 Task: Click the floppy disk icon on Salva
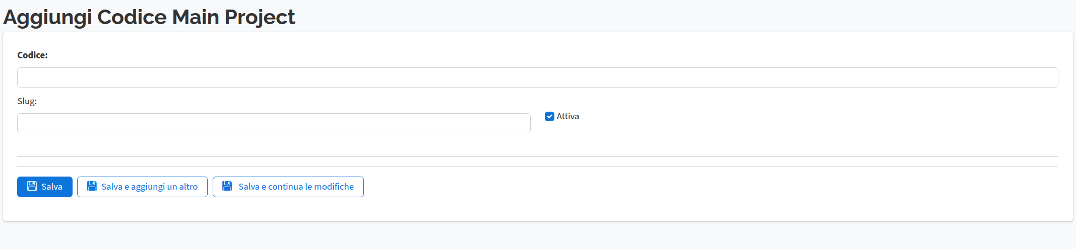[x=32, y=186]
